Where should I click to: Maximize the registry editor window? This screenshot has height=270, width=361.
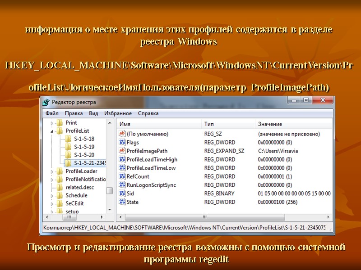(x=306, y=100)
